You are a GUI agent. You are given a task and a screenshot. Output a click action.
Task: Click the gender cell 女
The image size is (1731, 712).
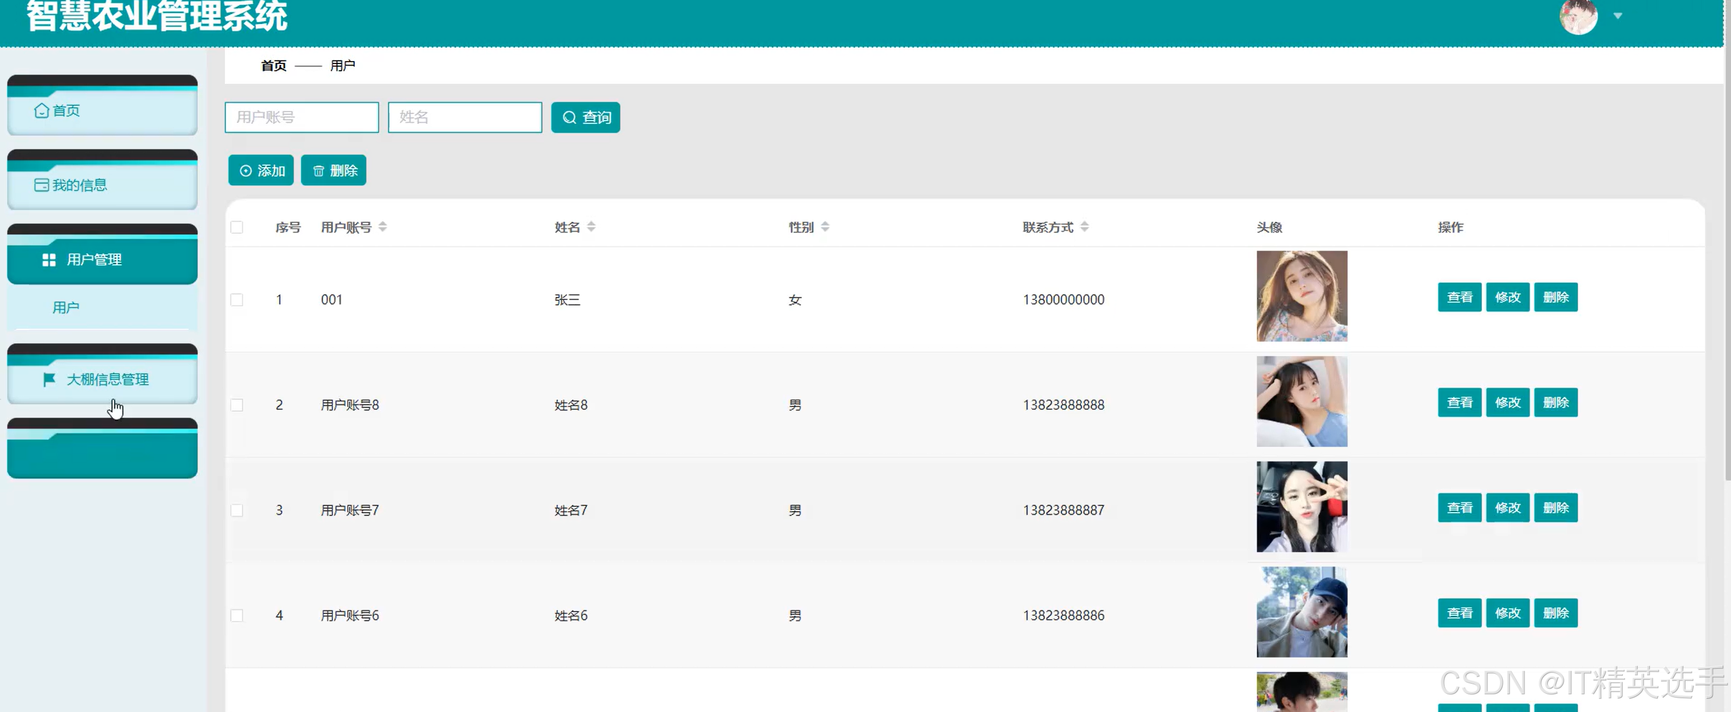click(795, 300)
